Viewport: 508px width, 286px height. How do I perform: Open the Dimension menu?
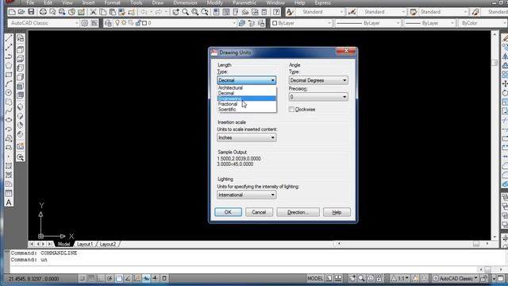pos(185,2)
